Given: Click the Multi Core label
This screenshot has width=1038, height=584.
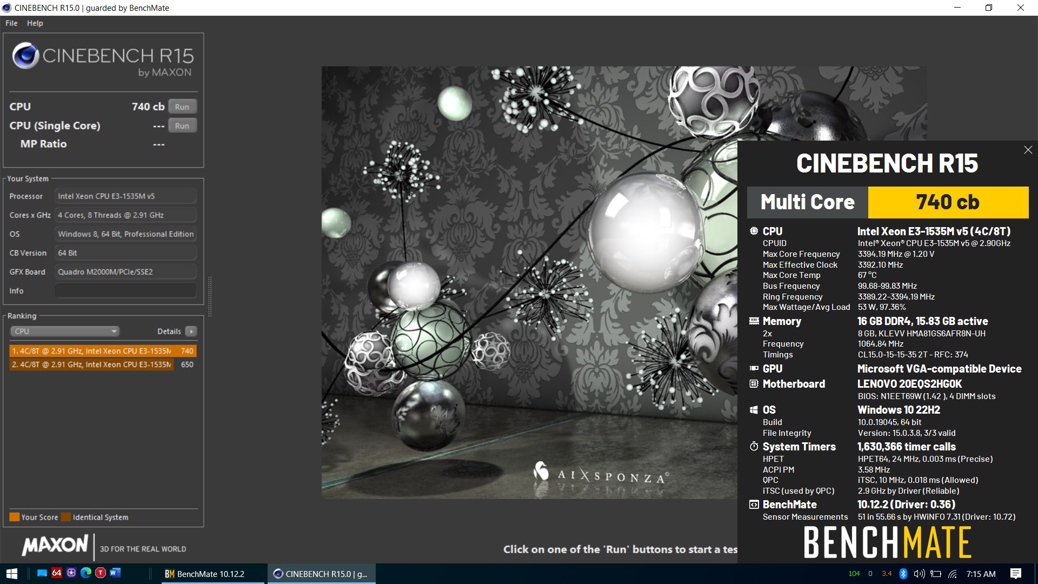Looking at the screenshot, I should click(808, 202).
